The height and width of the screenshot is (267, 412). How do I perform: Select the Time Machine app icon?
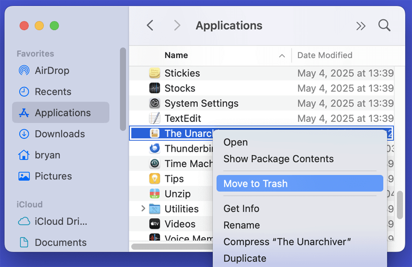[154, 164]
